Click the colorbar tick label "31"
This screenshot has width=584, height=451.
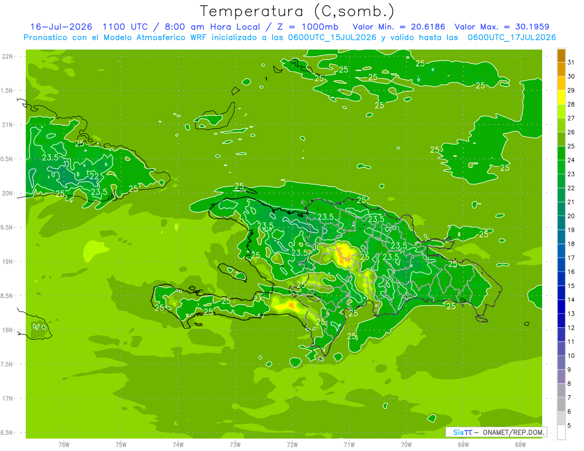coord(571,62)
